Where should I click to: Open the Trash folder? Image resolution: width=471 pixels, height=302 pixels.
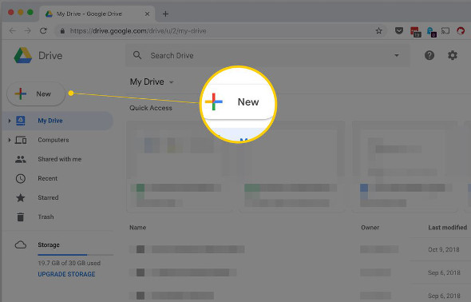point(46,217)
